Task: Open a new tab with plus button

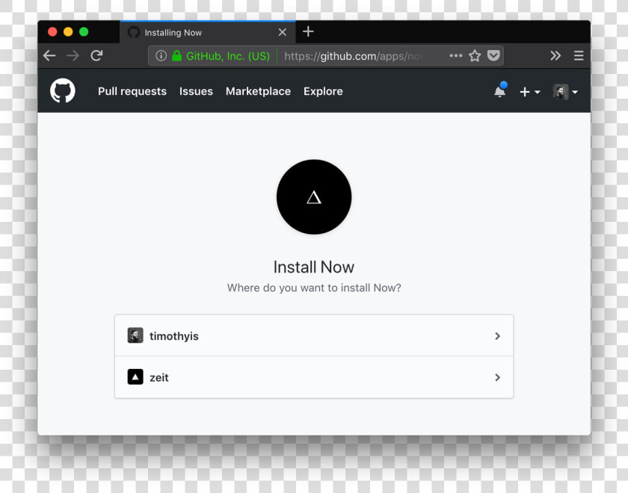Action: click(308, 31)
